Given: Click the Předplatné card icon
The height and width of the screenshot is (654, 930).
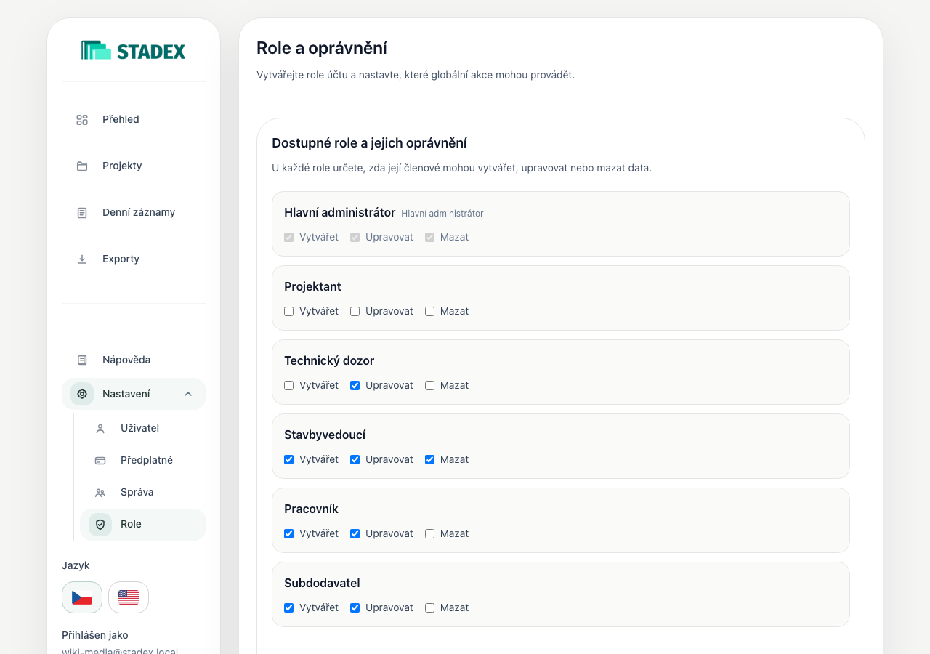Looking at the screenshot, I should coord(100,461).
